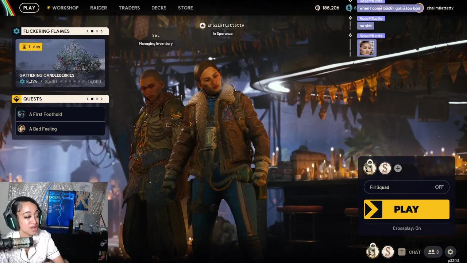Go to the TRADERS tab
The height and width of the screenshot is (263, 467).
coord(129,8)
